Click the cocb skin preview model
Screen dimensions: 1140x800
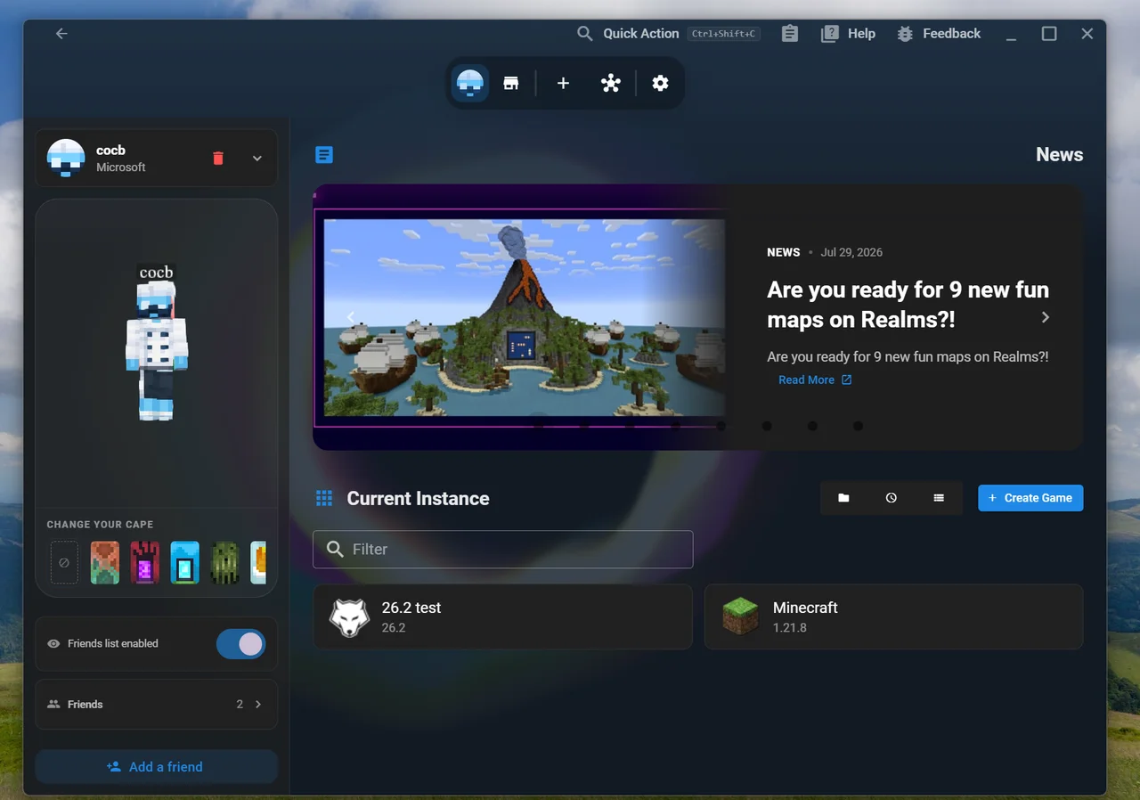(x=157, y=350)
